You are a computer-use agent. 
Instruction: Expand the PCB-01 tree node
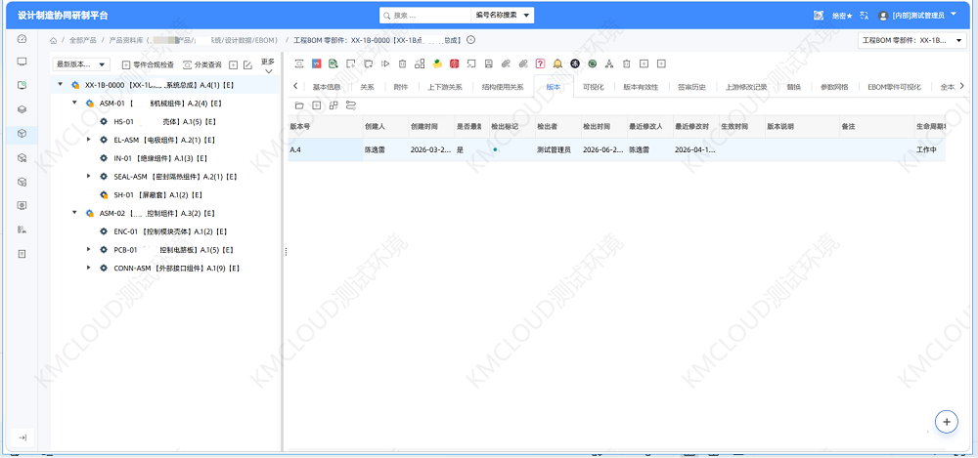[x=89, y=250]
